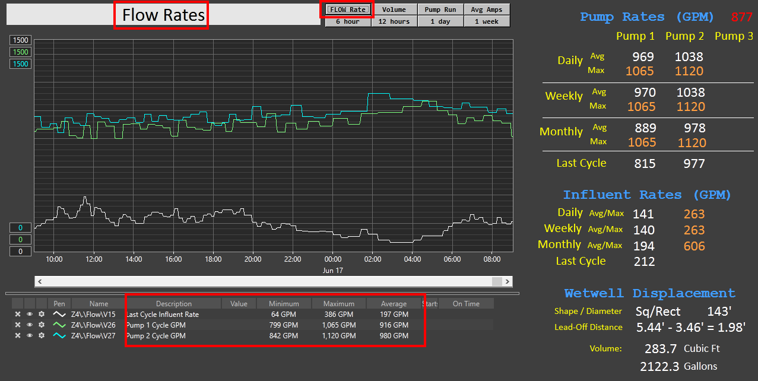Delete the Pump 1 Cycle GPM pen

pos(18,325)
